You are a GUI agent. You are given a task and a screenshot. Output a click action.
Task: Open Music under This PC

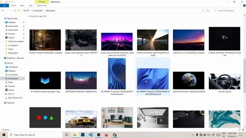pos(11,82)
